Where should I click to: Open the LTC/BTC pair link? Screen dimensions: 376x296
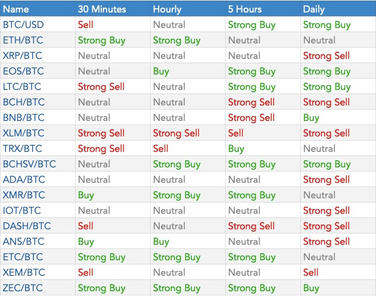pyautogui.click(x=22, y=86)
